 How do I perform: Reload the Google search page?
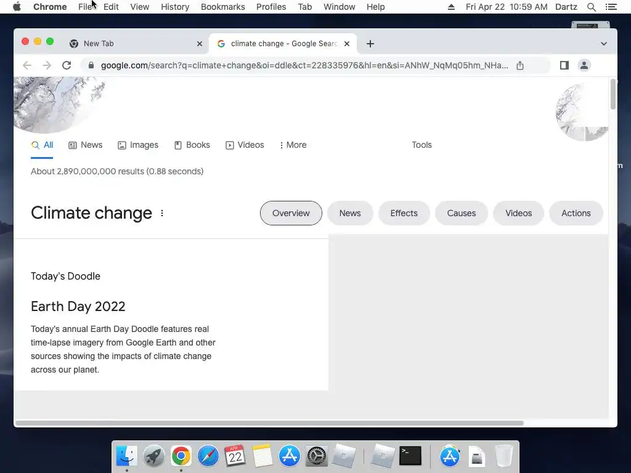click(67, 65)
